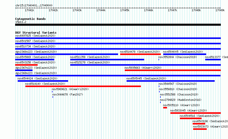Viewport: 228px width, 139px height.
Task: Click the nsv3556810 (Chaisson2019) label
Action: coord(178,89)
